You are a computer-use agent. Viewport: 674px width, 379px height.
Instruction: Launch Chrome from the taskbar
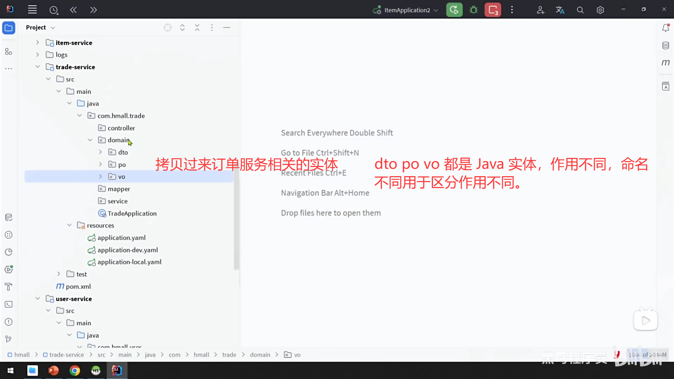click(75, 370)
